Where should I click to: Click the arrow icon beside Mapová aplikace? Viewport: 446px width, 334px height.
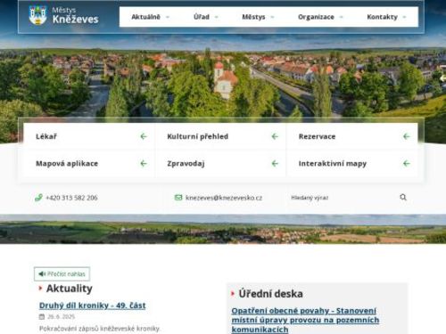pyautogui.click(x=144, y=164)
